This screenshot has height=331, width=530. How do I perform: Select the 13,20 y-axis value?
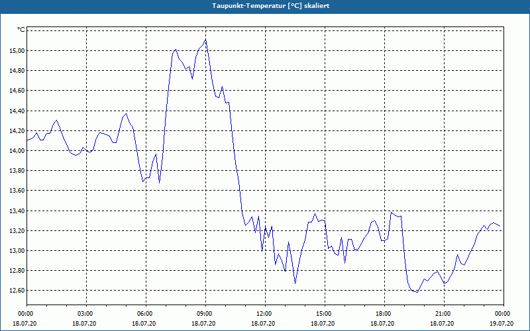coord(18,230)
